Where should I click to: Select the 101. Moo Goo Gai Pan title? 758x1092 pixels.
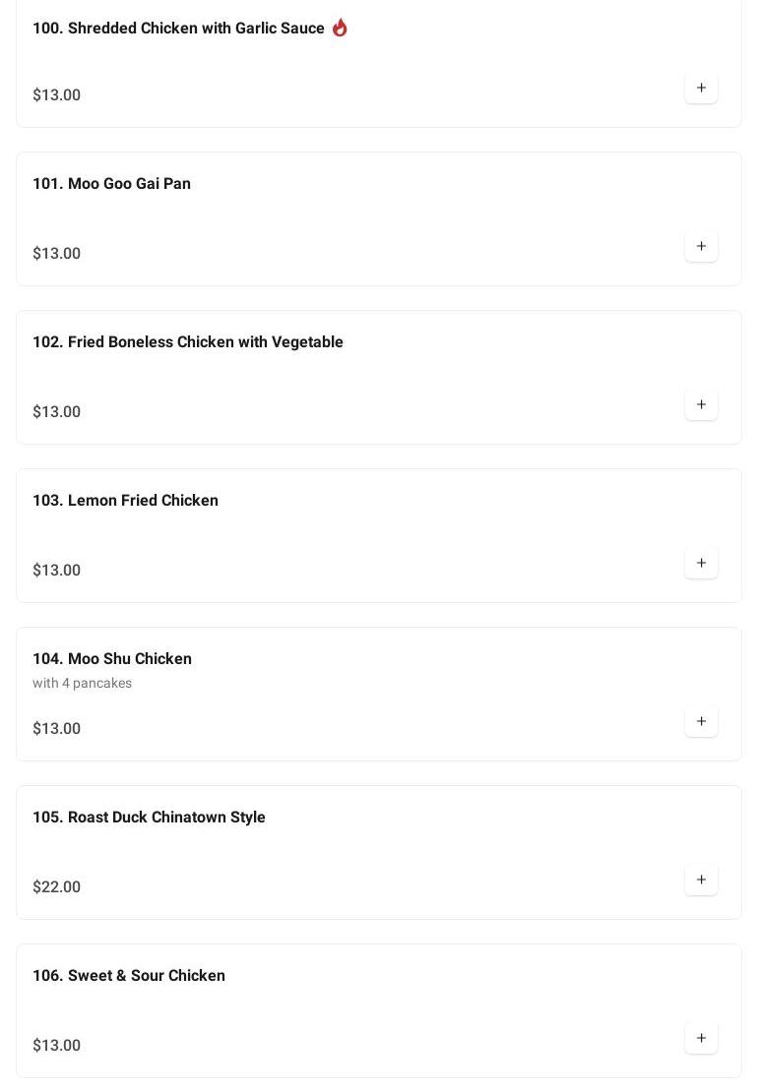tap(111, 184)
